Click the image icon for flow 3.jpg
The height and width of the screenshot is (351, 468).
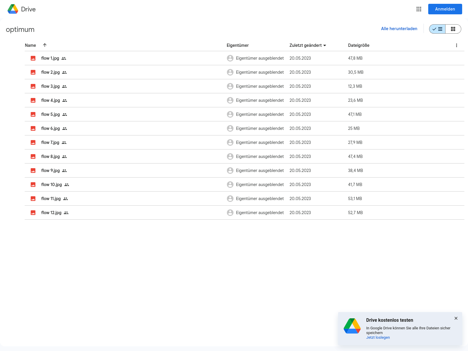33,86
